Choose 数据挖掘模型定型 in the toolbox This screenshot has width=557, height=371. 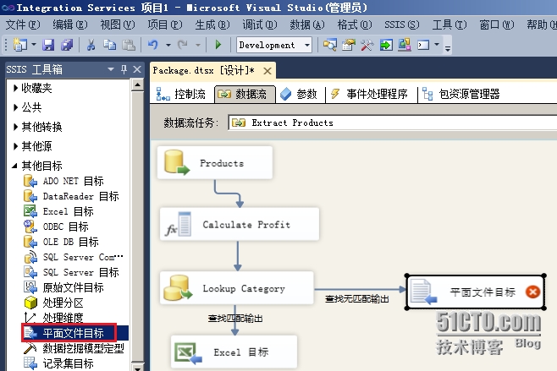[74, 348]
